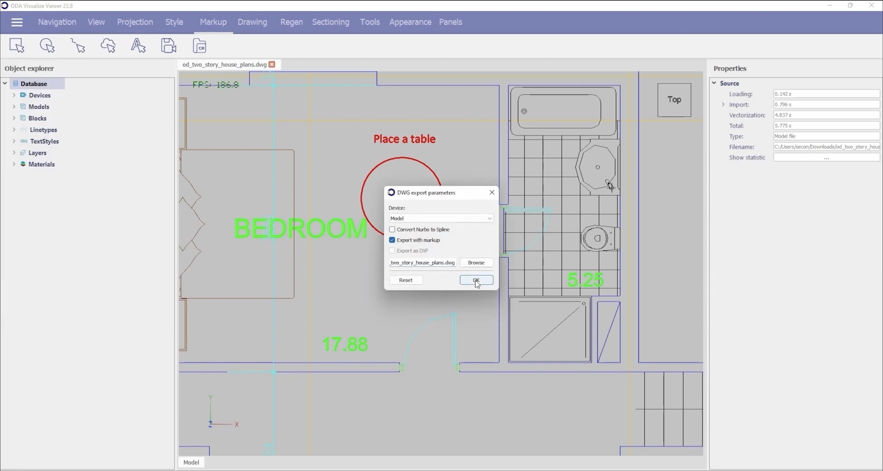Click the Show statistic ellipsis button
This screenshot has height=471, width=883.
(827, 158)
